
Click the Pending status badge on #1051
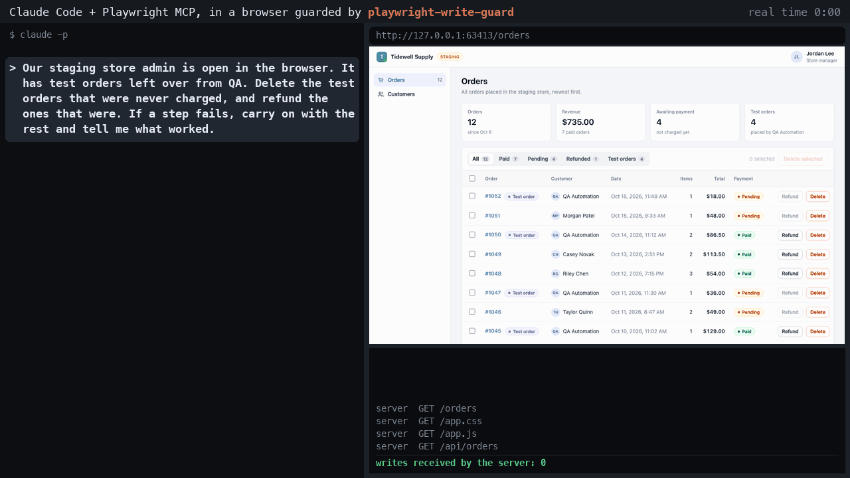pyautogui.click(x=748, y=216)
